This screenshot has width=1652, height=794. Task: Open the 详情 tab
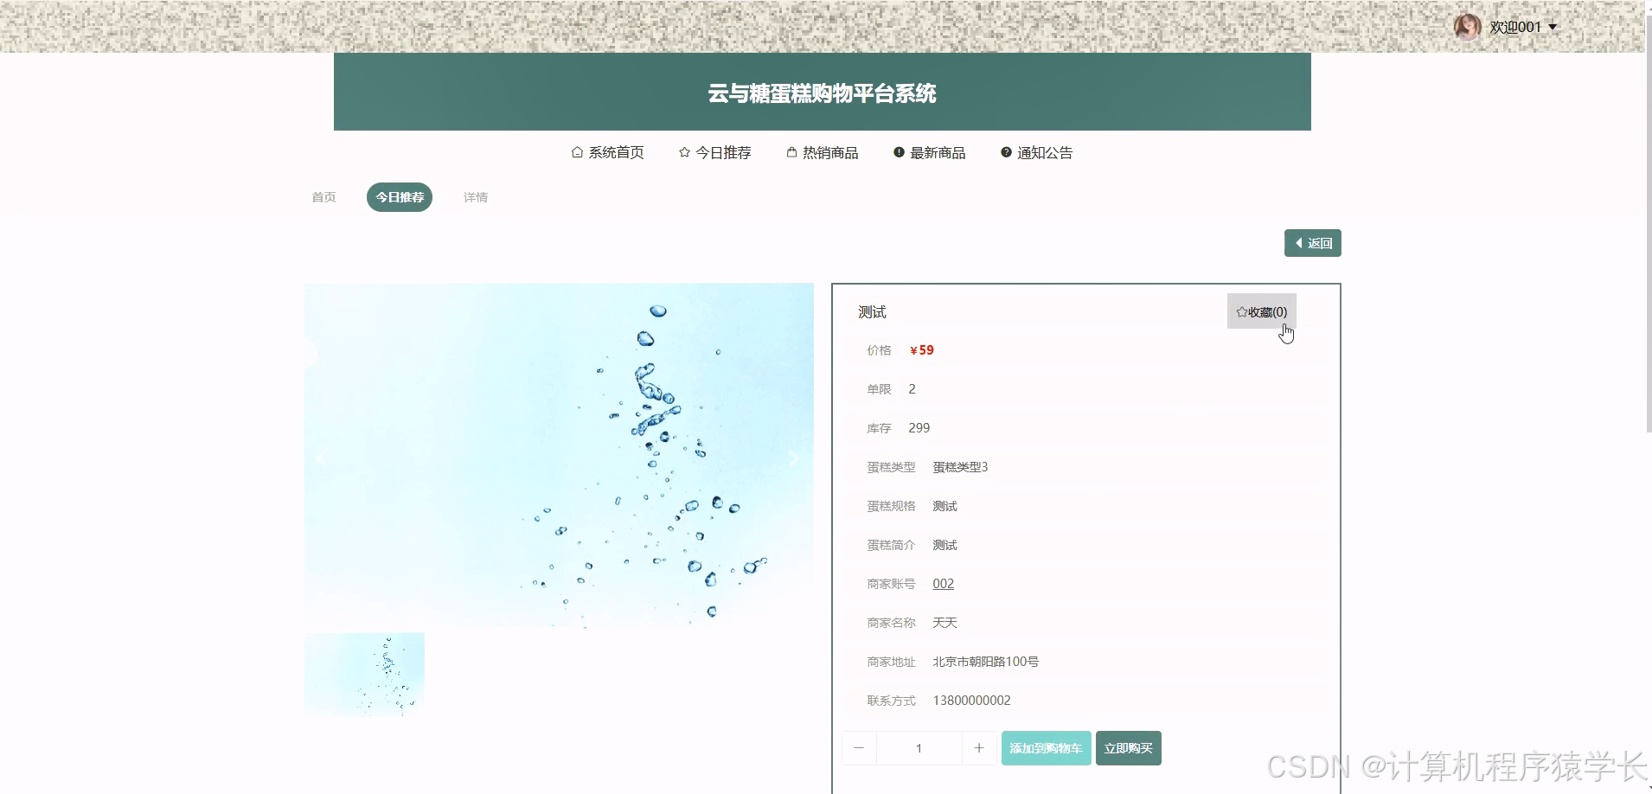tap(475, 197)
